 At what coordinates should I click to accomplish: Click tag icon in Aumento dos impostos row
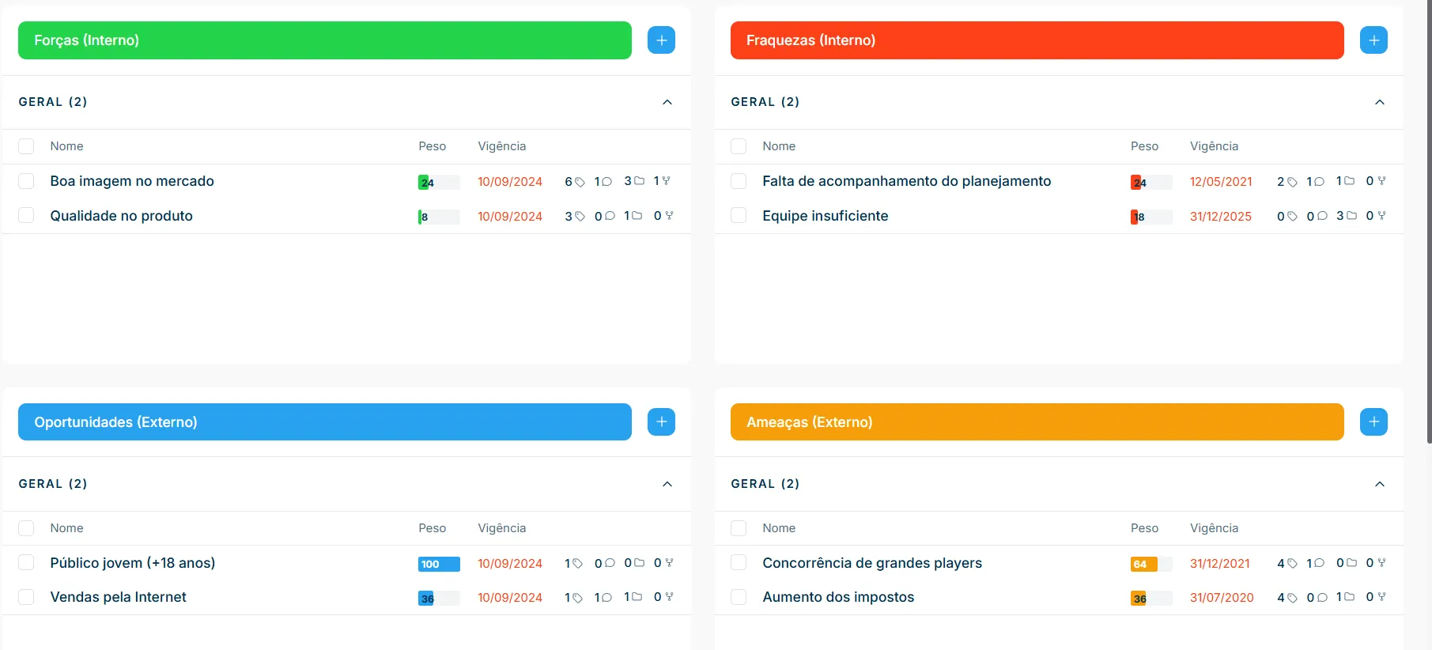click(1292, 598)
